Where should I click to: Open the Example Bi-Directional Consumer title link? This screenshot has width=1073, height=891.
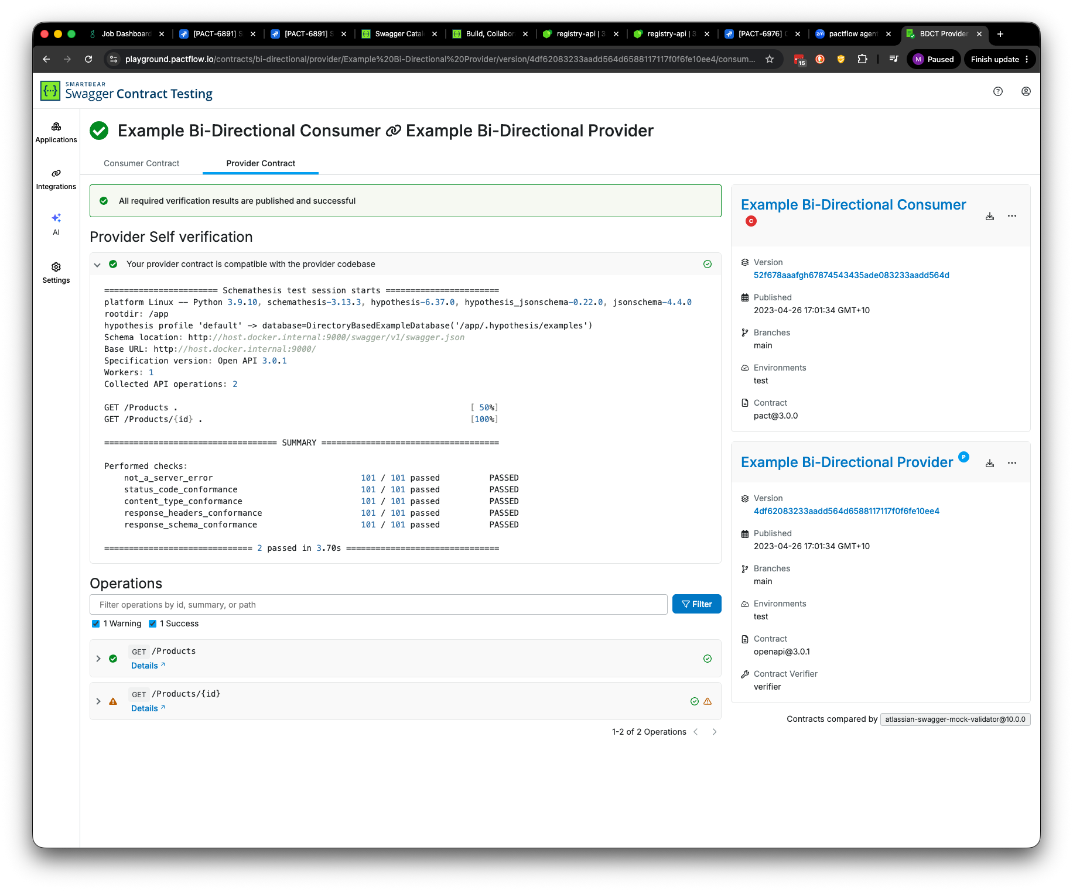click(x=853, y=205)
